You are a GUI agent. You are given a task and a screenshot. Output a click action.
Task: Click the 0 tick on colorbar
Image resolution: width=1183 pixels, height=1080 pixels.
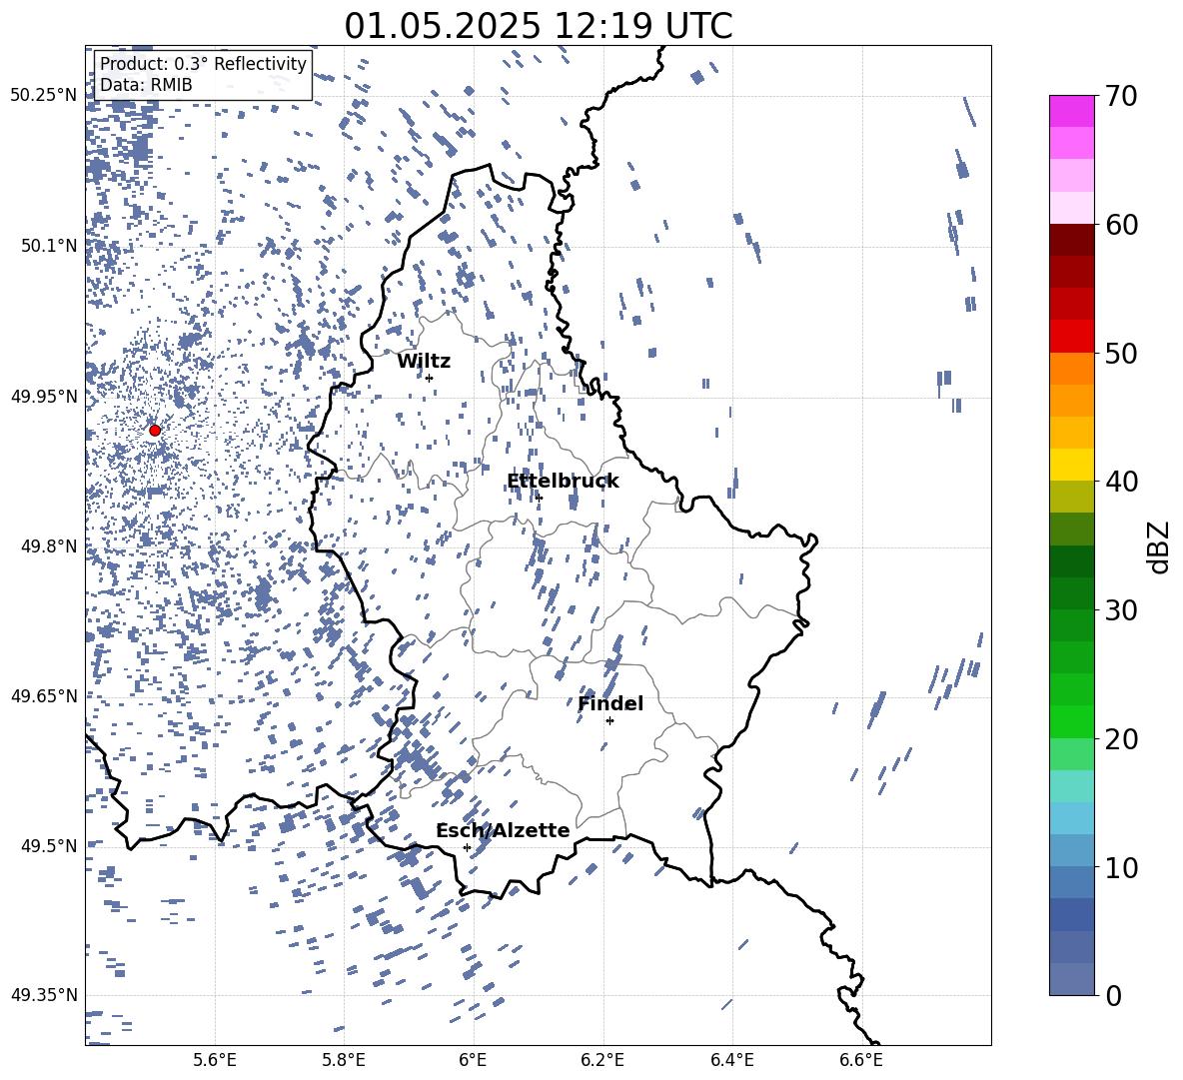(x=1113, y=995)
